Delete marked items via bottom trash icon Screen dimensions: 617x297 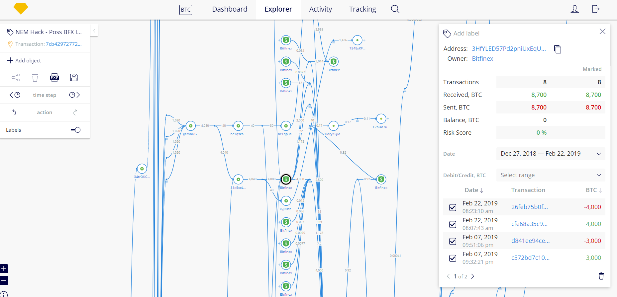click(x=601, y=276)
